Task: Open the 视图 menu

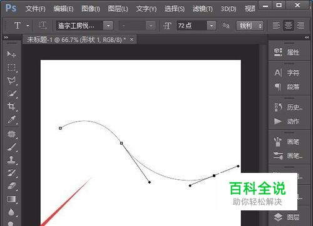Action: pos(250,9)
